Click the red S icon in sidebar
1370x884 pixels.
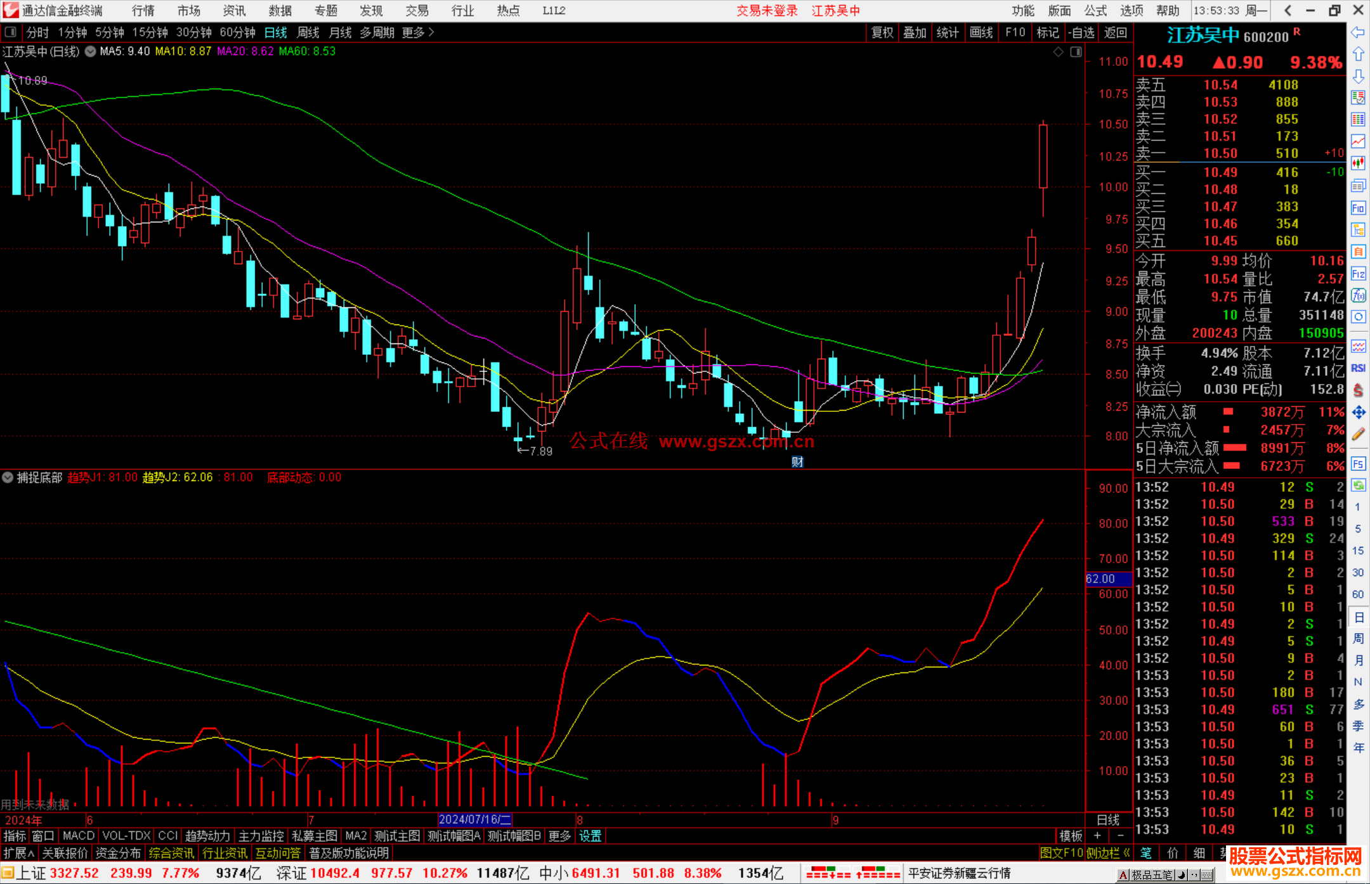(x=1358, y=390)
